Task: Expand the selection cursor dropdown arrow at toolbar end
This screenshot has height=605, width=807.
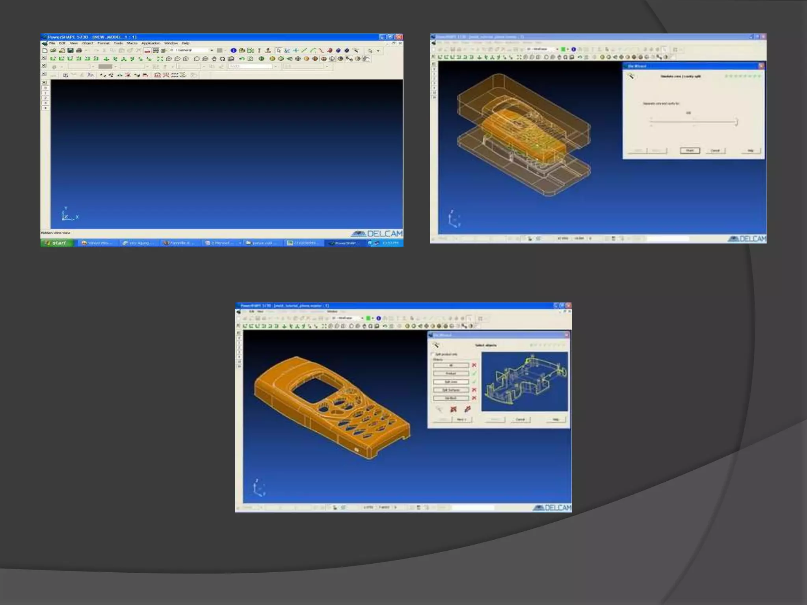Action: coord(378,51)
